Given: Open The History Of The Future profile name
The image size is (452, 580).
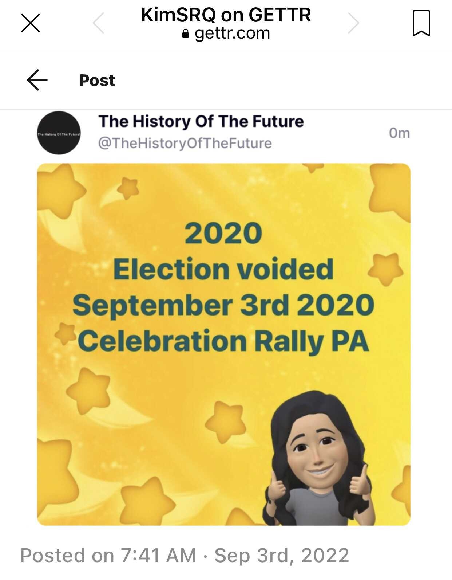Looking at the screenshot, I should (x=201, y=121).
